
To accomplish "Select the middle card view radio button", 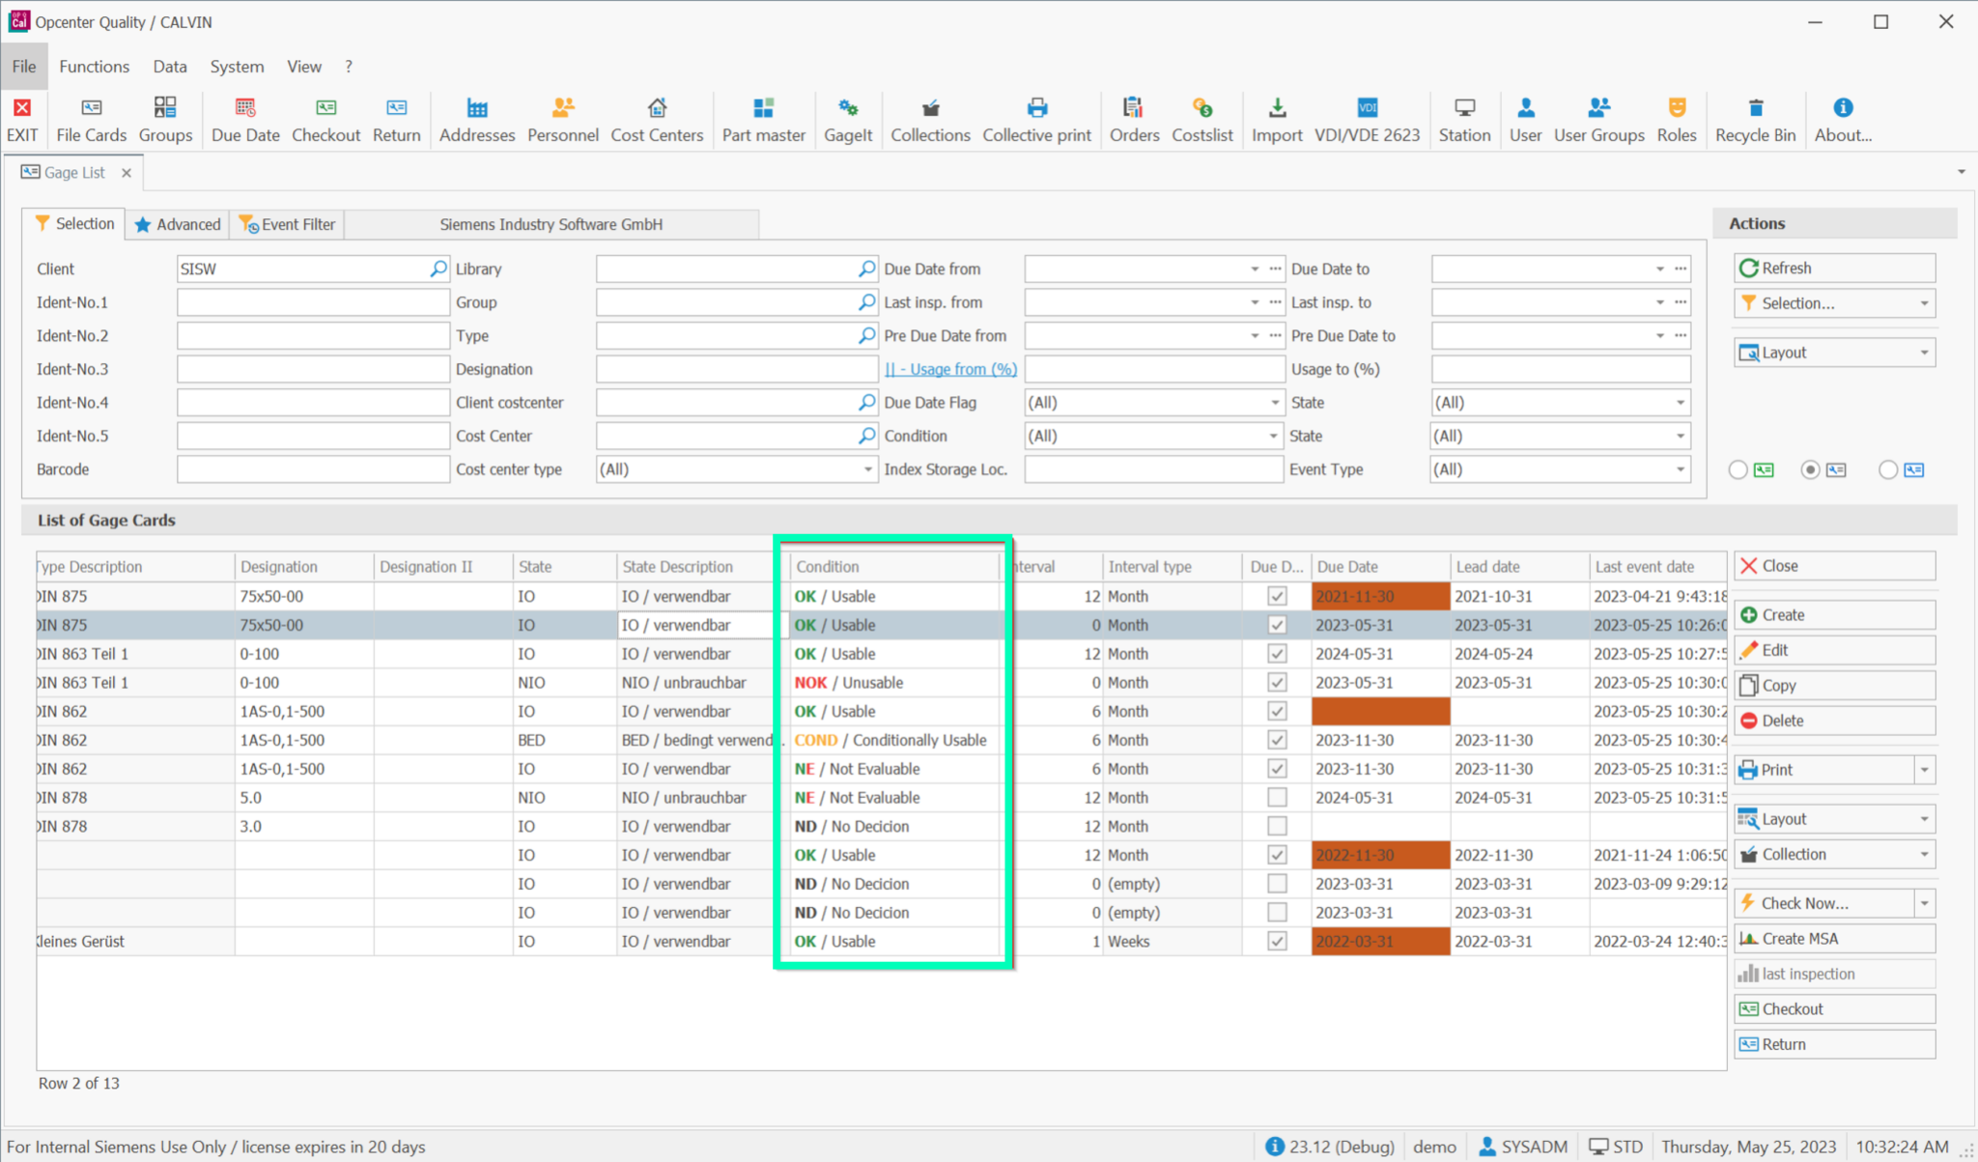I will (x=1811, y=469).
